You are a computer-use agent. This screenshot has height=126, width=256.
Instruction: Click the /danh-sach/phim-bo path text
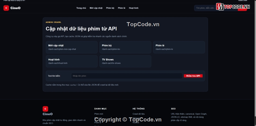(x=111, y=49)
